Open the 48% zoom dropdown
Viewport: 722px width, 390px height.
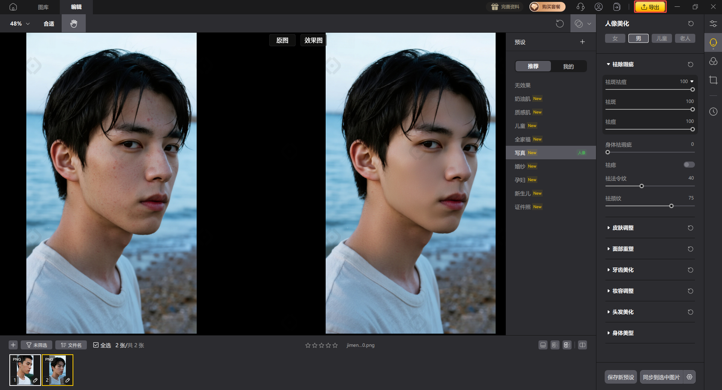(20, 23)
